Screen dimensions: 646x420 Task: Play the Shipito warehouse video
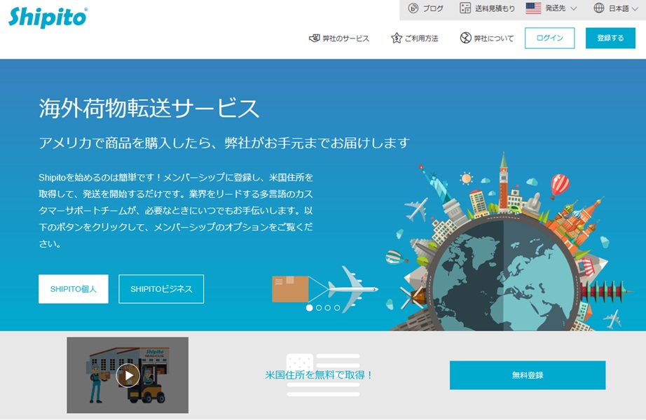128,375
